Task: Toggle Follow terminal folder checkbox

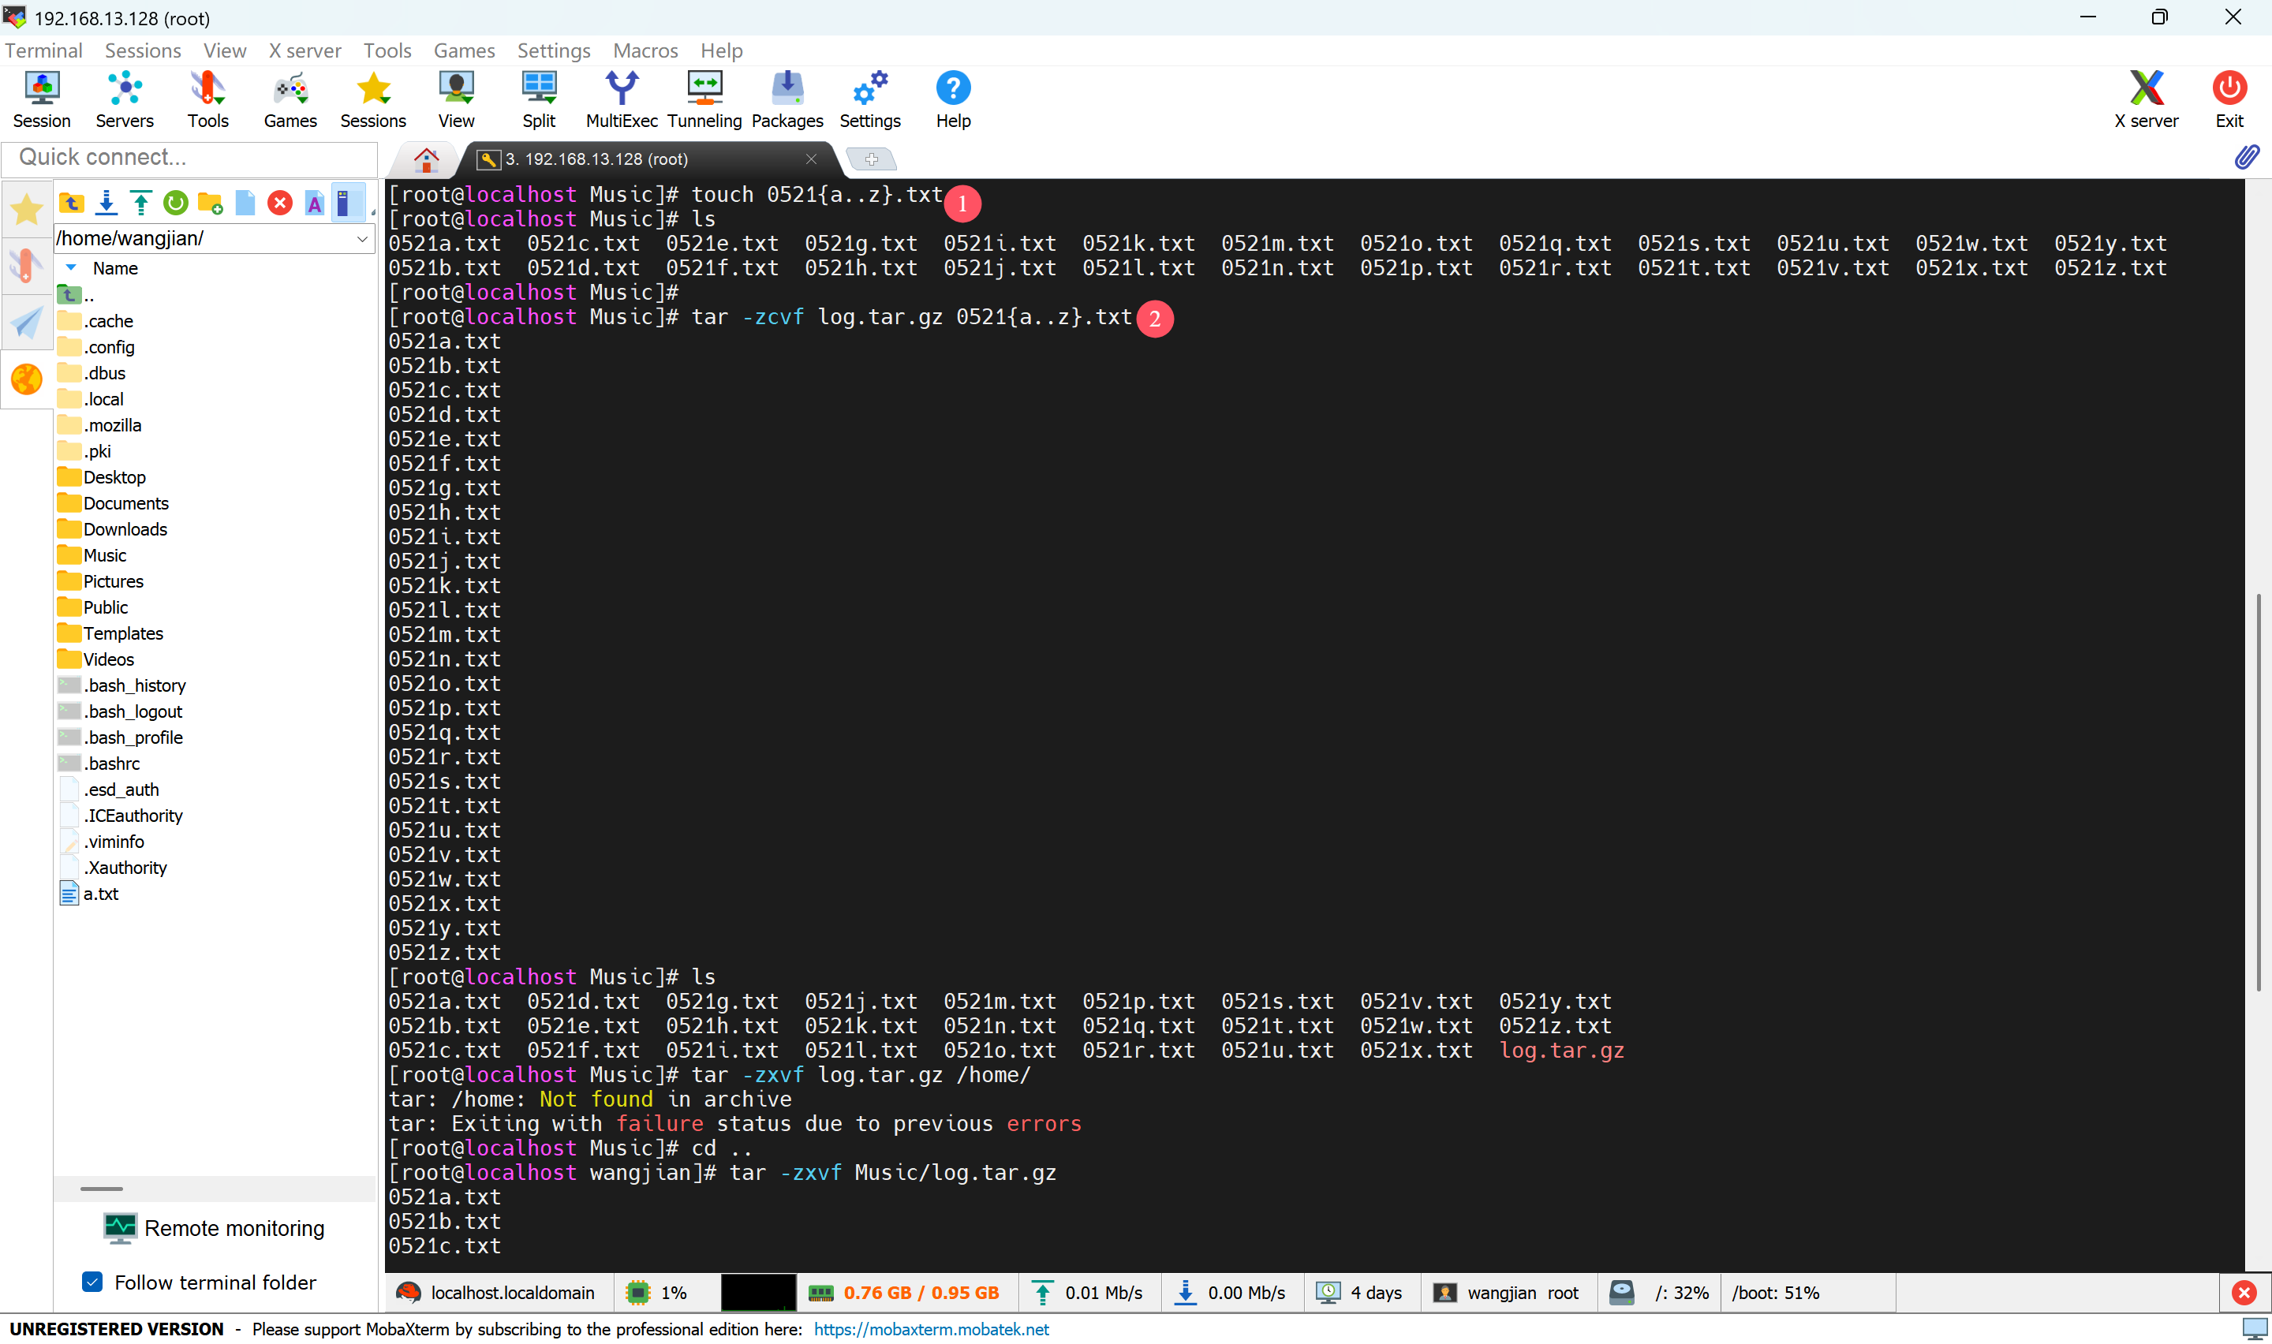Action: pyautogui.click(x=92, y=1282)
